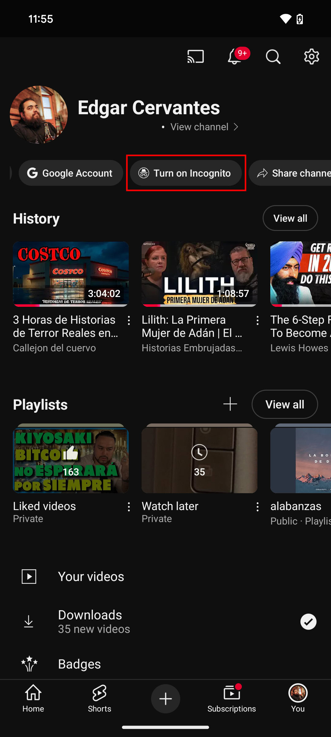Tap channel name 'Lewis Howes'
331x737 pixels.
(299, 348)
